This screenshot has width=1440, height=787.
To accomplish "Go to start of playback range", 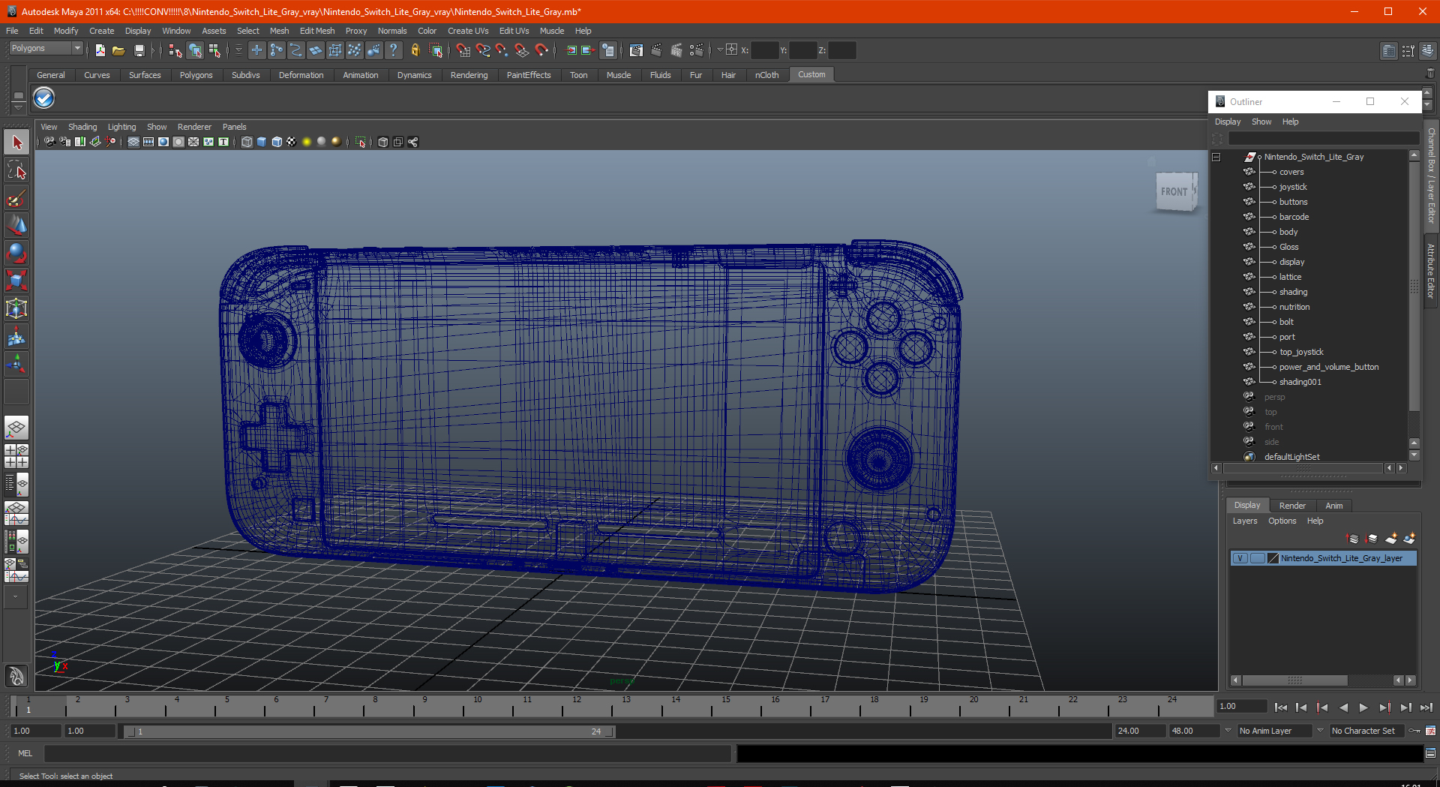I will [1281, 707].
